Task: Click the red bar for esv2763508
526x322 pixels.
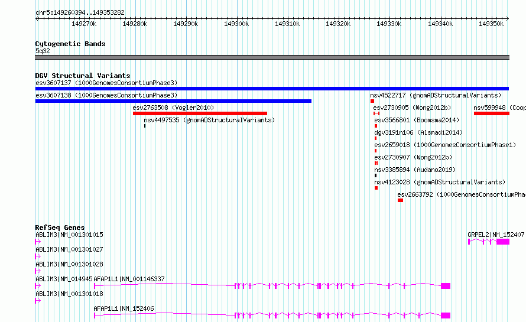Action: pyautogui.click(x=200, y=113)
